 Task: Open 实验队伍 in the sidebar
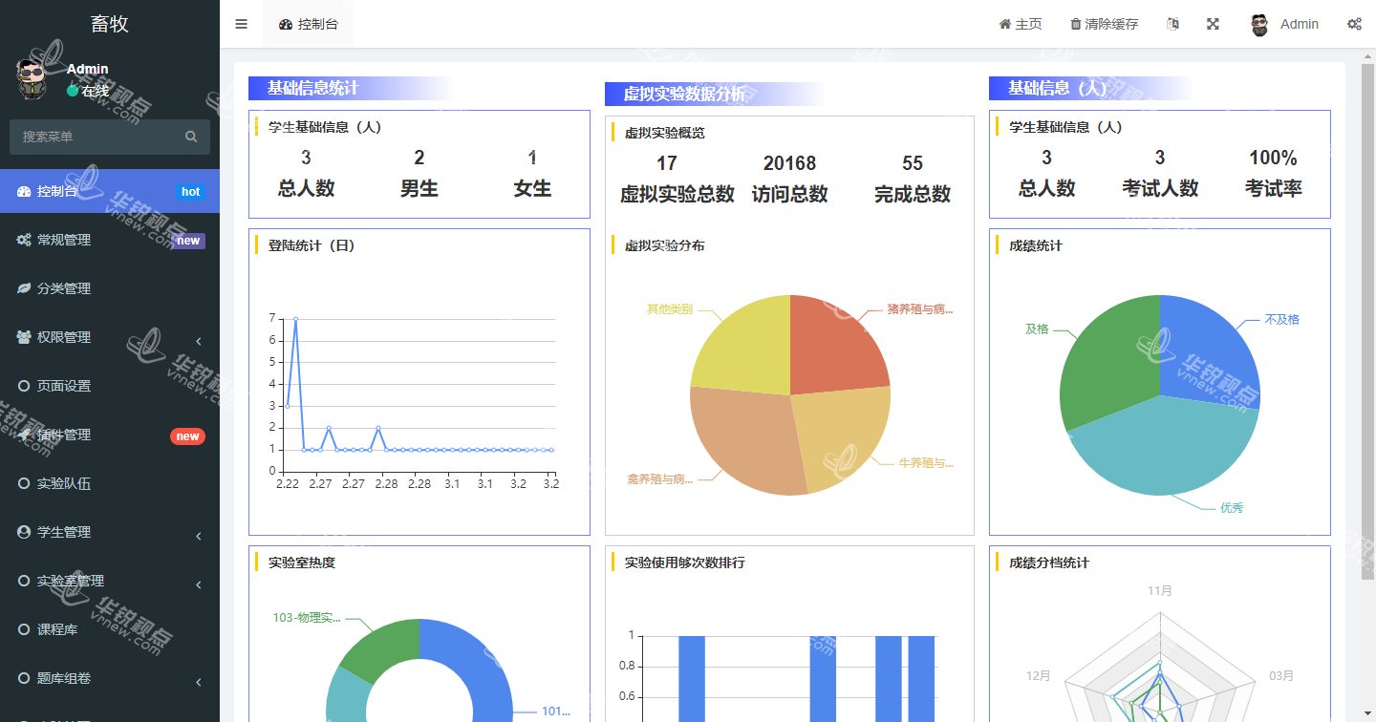110,483
